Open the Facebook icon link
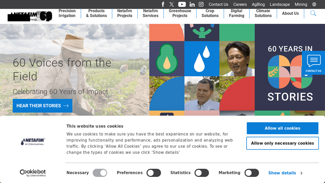The image size is (325, 183). pyautogui.click(x=163, y=4)
